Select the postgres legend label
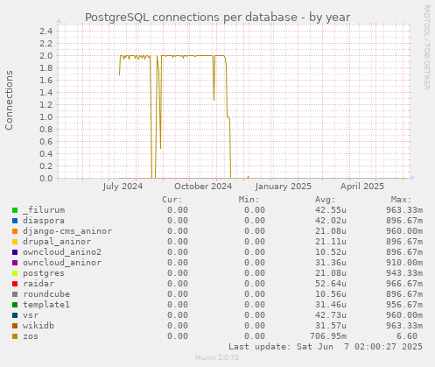Screen dimensions: 435x367 (44, 273)
